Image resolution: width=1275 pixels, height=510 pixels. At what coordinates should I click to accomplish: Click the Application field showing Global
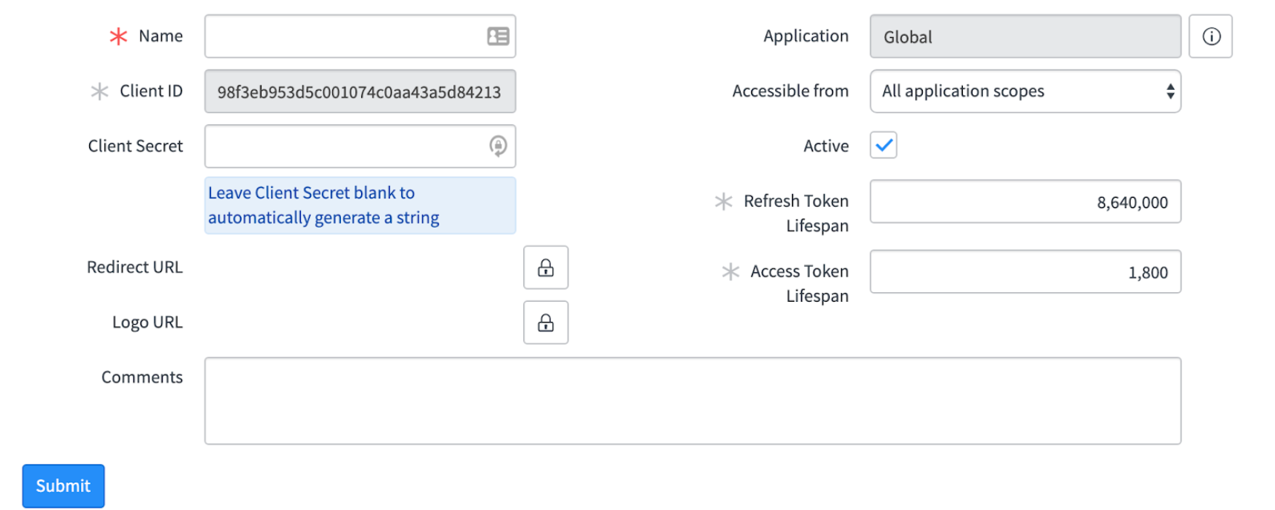(1025, 36)
